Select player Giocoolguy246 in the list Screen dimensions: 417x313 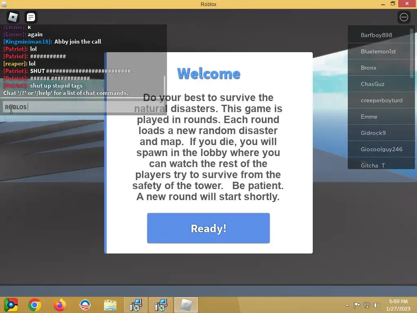pyautogui.click(x=381, y=149)
